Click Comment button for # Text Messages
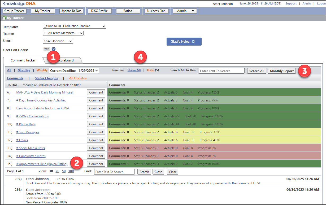326x205 pixels. [x=96, y=132]
